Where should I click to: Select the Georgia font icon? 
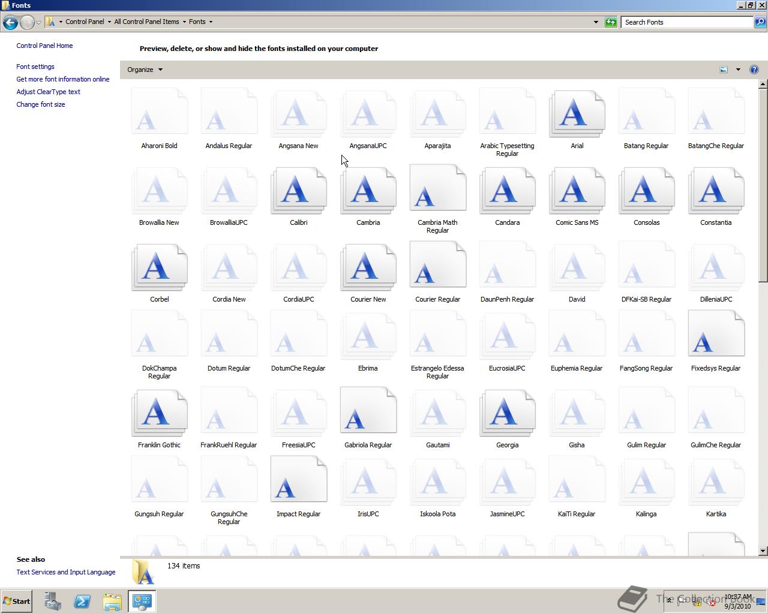pyautogui.click(x=507, y=412)
